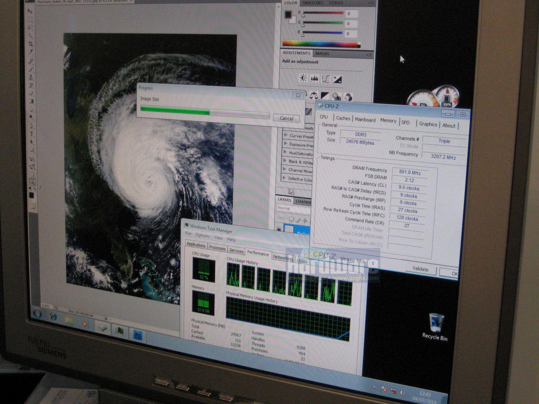Open Windows Explorer folder taskbar icon
Viewport: 539px width, 404px height.
click(69, 321)
